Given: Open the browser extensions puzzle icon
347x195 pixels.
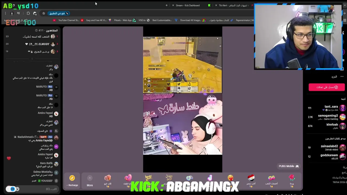Looking at the screenshot, I should (28, 13).
